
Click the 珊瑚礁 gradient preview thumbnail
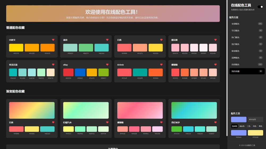[140, 110]
